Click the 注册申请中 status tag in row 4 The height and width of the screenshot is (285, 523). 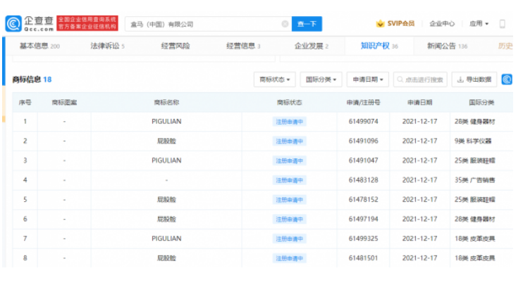pos(289,180)
